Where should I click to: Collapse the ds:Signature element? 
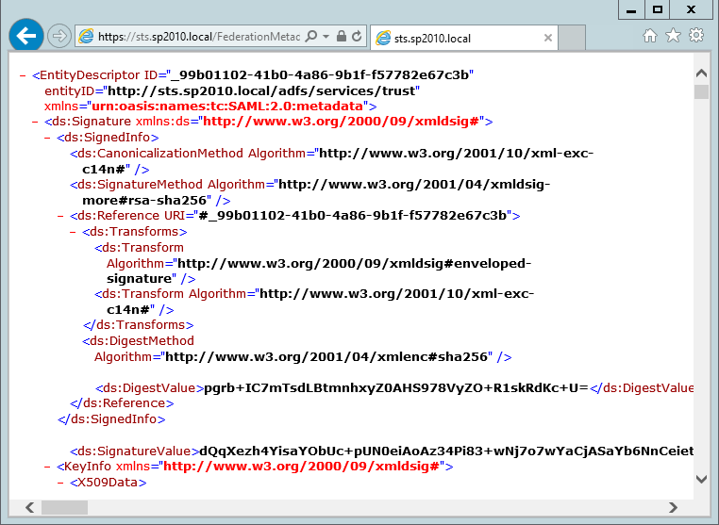[36, 122]
